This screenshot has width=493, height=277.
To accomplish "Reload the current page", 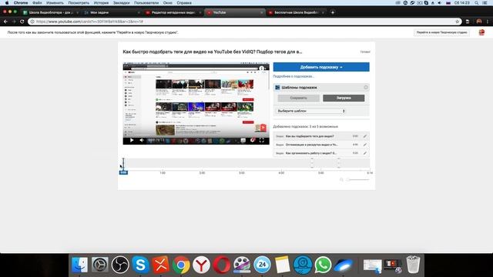I will pos(22,22).
